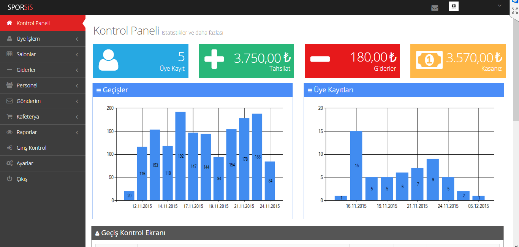The height and width of the screenshot is (247, 519).
Task: Expand the Üye İşlem submenu chevron
Action: [x=77, y=39]
